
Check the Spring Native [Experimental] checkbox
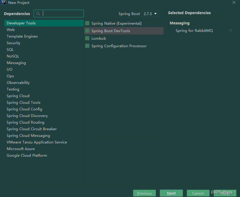click(87, 23)
